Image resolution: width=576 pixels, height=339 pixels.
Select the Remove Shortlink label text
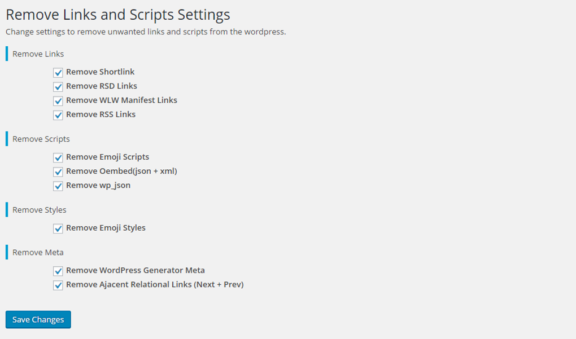pos(102,72)
